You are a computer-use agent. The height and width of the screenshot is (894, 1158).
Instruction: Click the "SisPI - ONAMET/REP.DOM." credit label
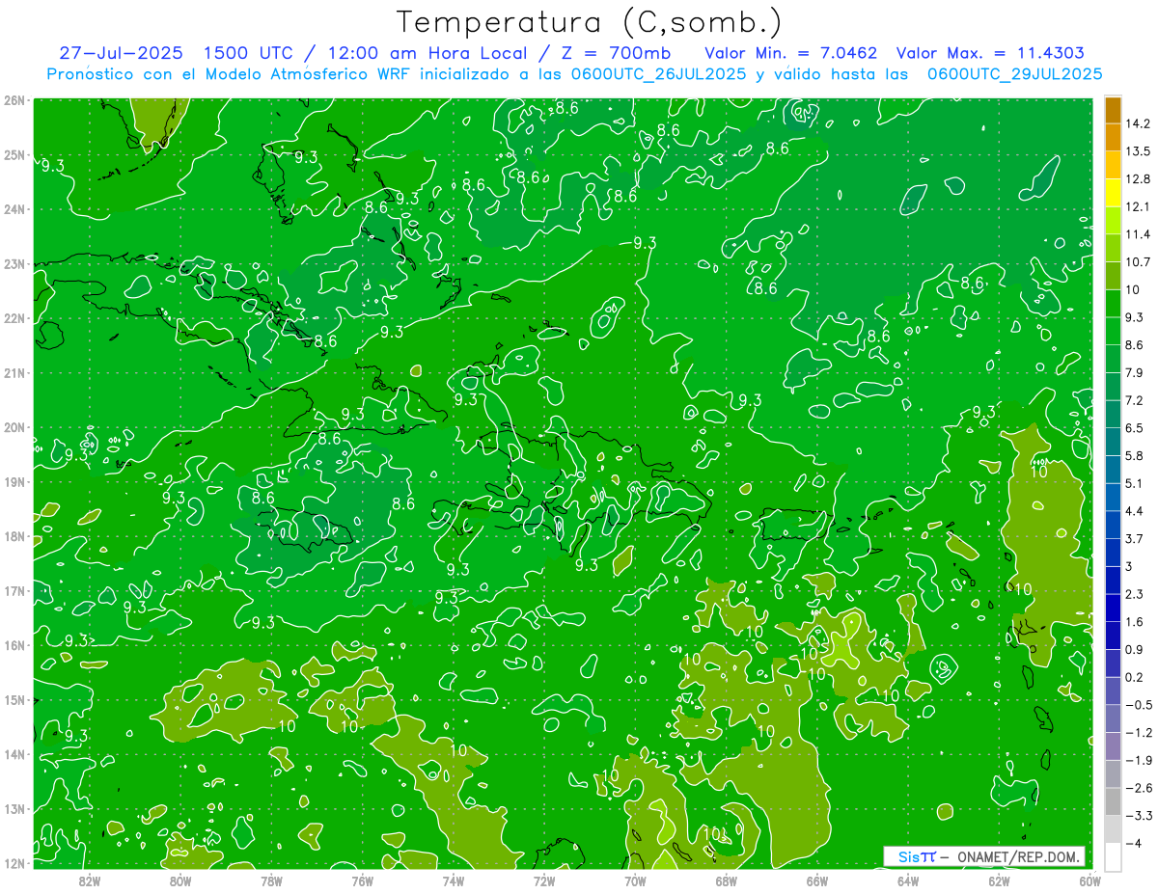point(984,856)
